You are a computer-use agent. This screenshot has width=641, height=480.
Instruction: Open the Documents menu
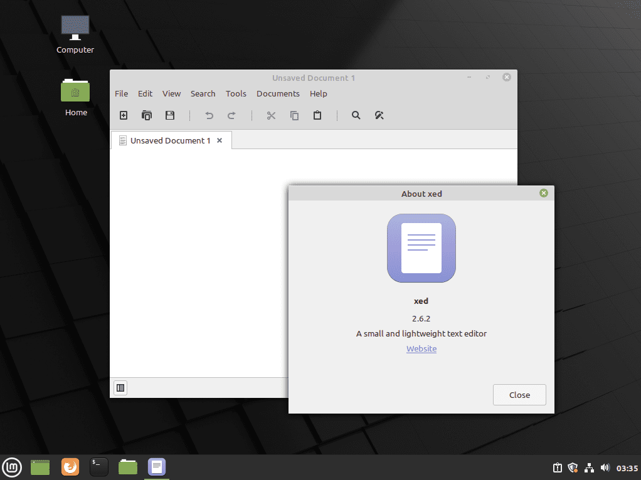(278, 93)
